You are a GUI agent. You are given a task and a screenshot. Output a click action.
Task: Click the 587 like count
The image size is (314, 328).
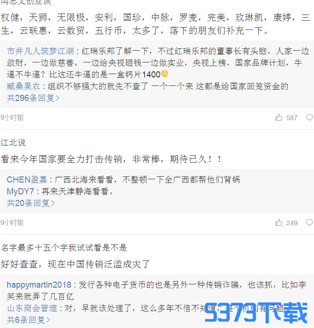[292, 118]
